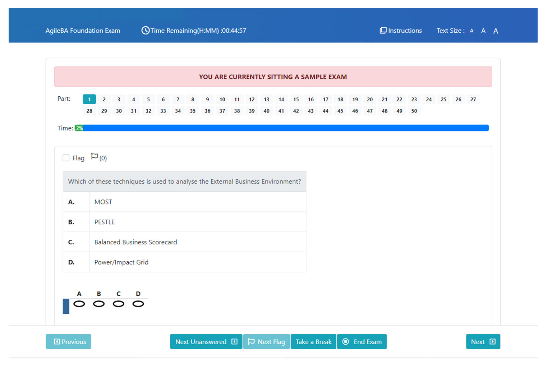Choose answer bubble A
This screenshot has width=552, height=368.
tap(79, 304)
